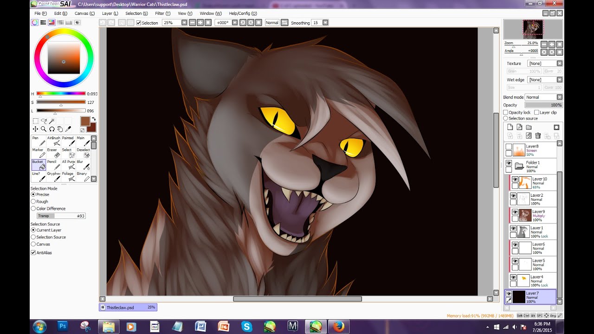
Task: Select the Pen brush tool
Action: [39, 141]
